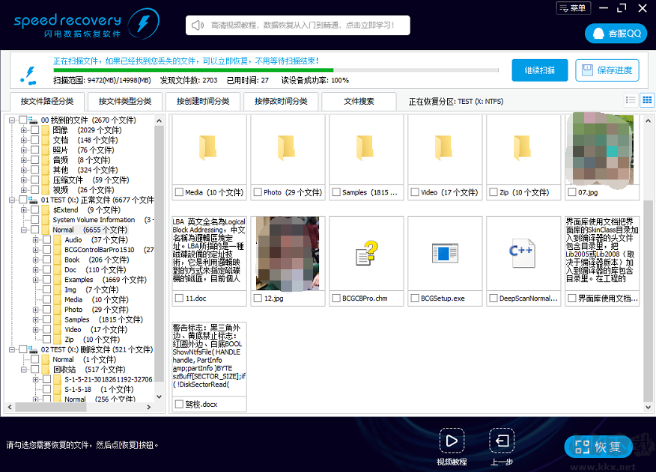656x472 pixels.
Task: Click the 上一步 back icon
Action: 501,441
